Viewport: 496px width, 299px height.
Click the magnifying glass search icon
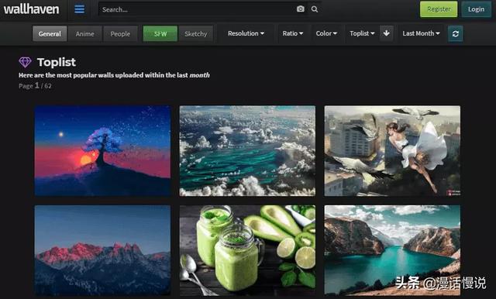(315, 9)
